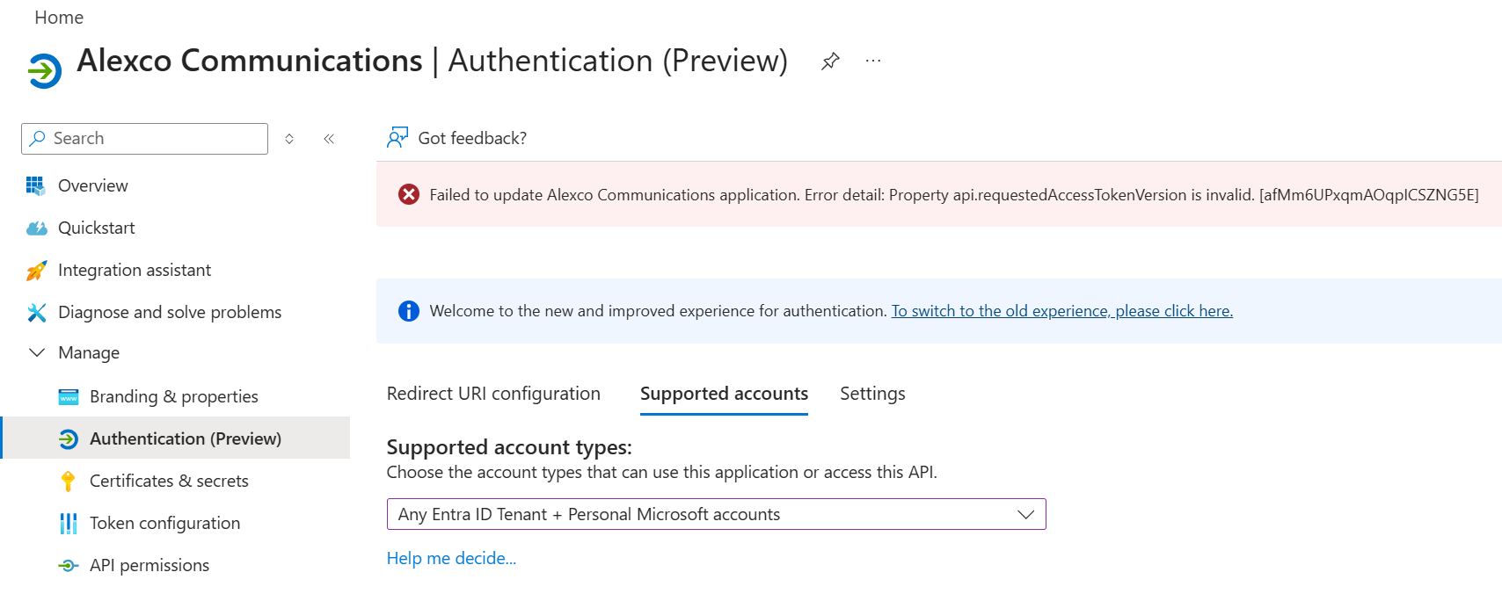Click the 'Choose the account types' description text

(662, 473)
